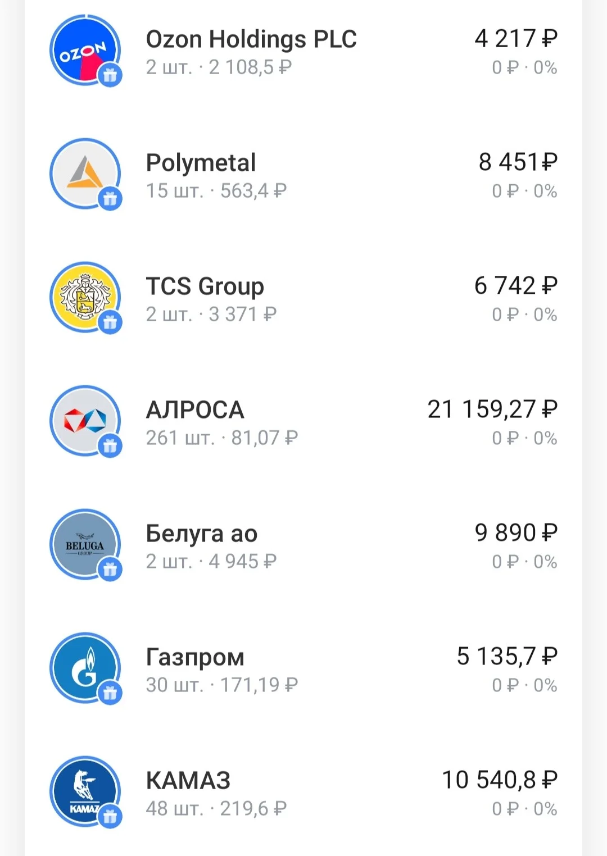Open the АЛРОСА diamond logo
The height and width of the screenshot is (856, 607).
pyautogui.click(x=85, y=421)
